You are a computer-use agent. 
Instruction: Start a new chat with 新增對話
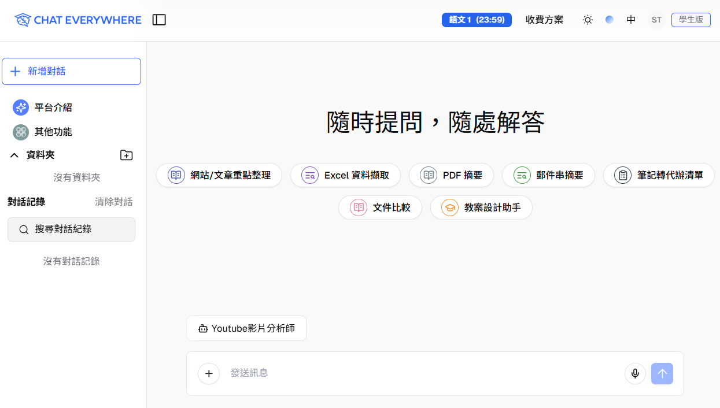72,71
